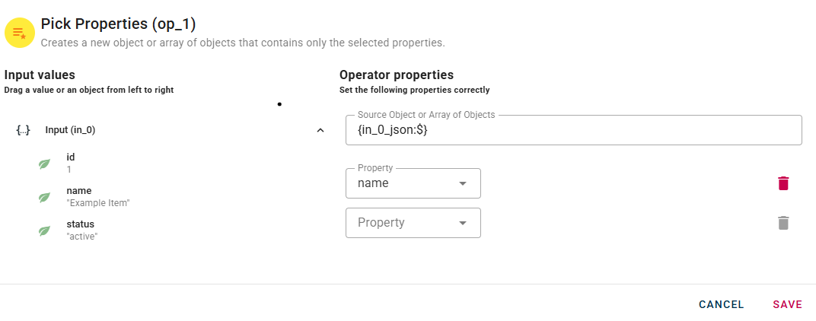Click the curly braces Input object icon

coord(23,130)
